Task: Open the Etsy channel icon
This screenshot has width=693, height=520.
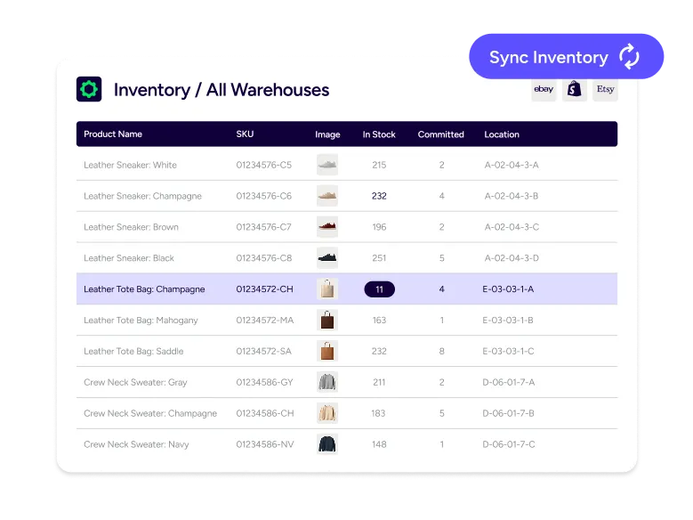Action: coord(605,89)
